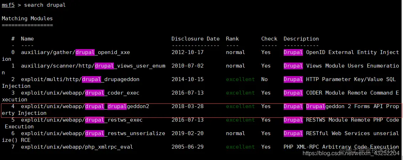Click description 'Drupal RESTful Web Services unserial'
Image resolution: width=403 pixels, height=160 pixels.
point(341,133)
